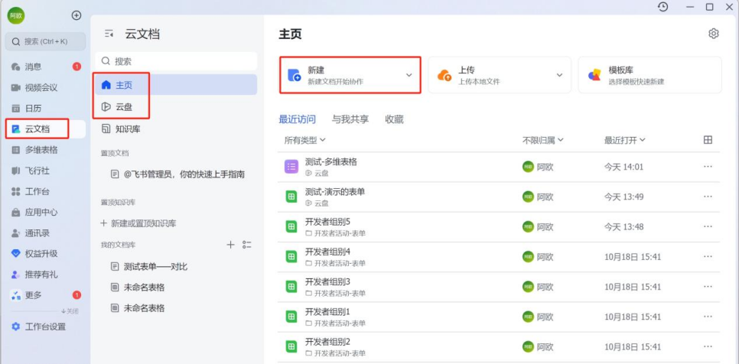Click 新建或置顶知识库 link
739x364 pixels.
143,223
